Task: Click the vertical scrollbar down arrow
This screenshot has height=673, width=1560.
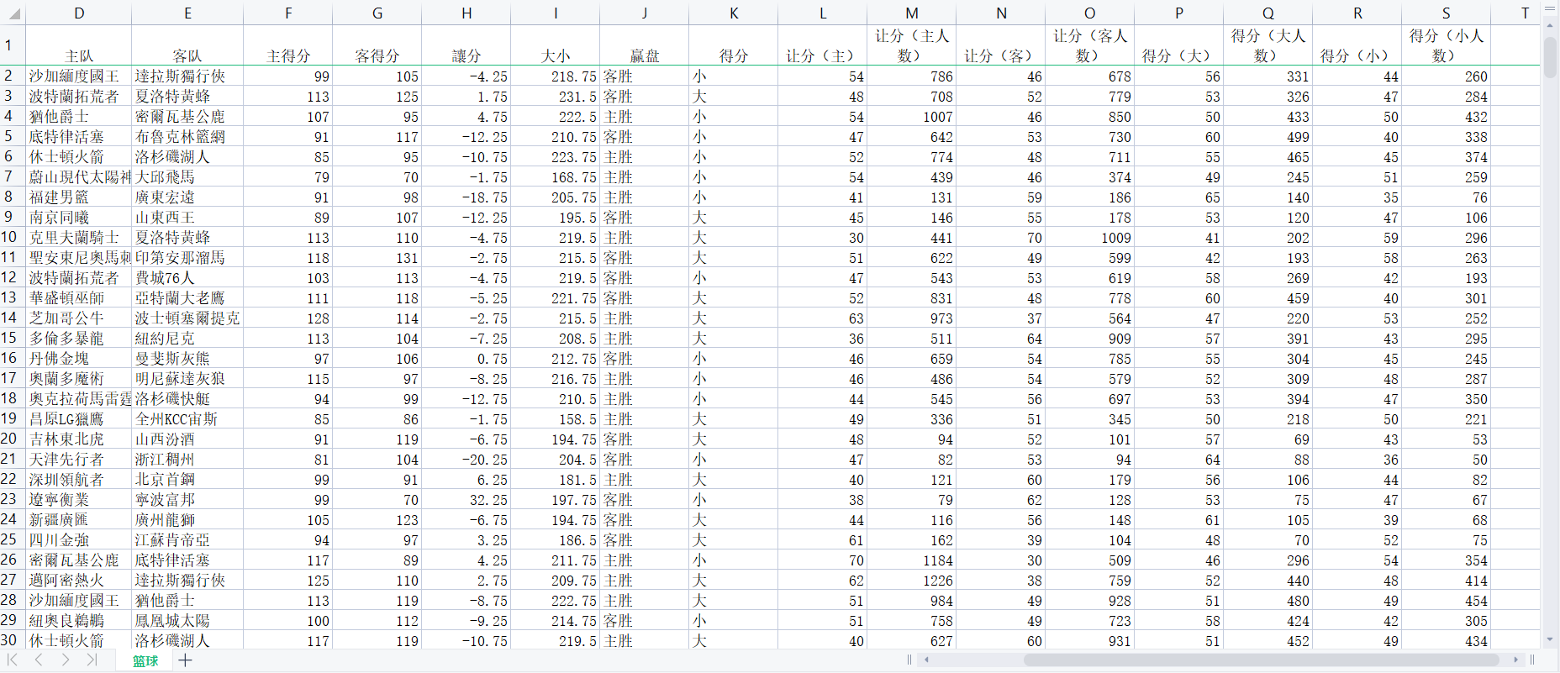Action: pyautogui.click(x=1550, y=641)
